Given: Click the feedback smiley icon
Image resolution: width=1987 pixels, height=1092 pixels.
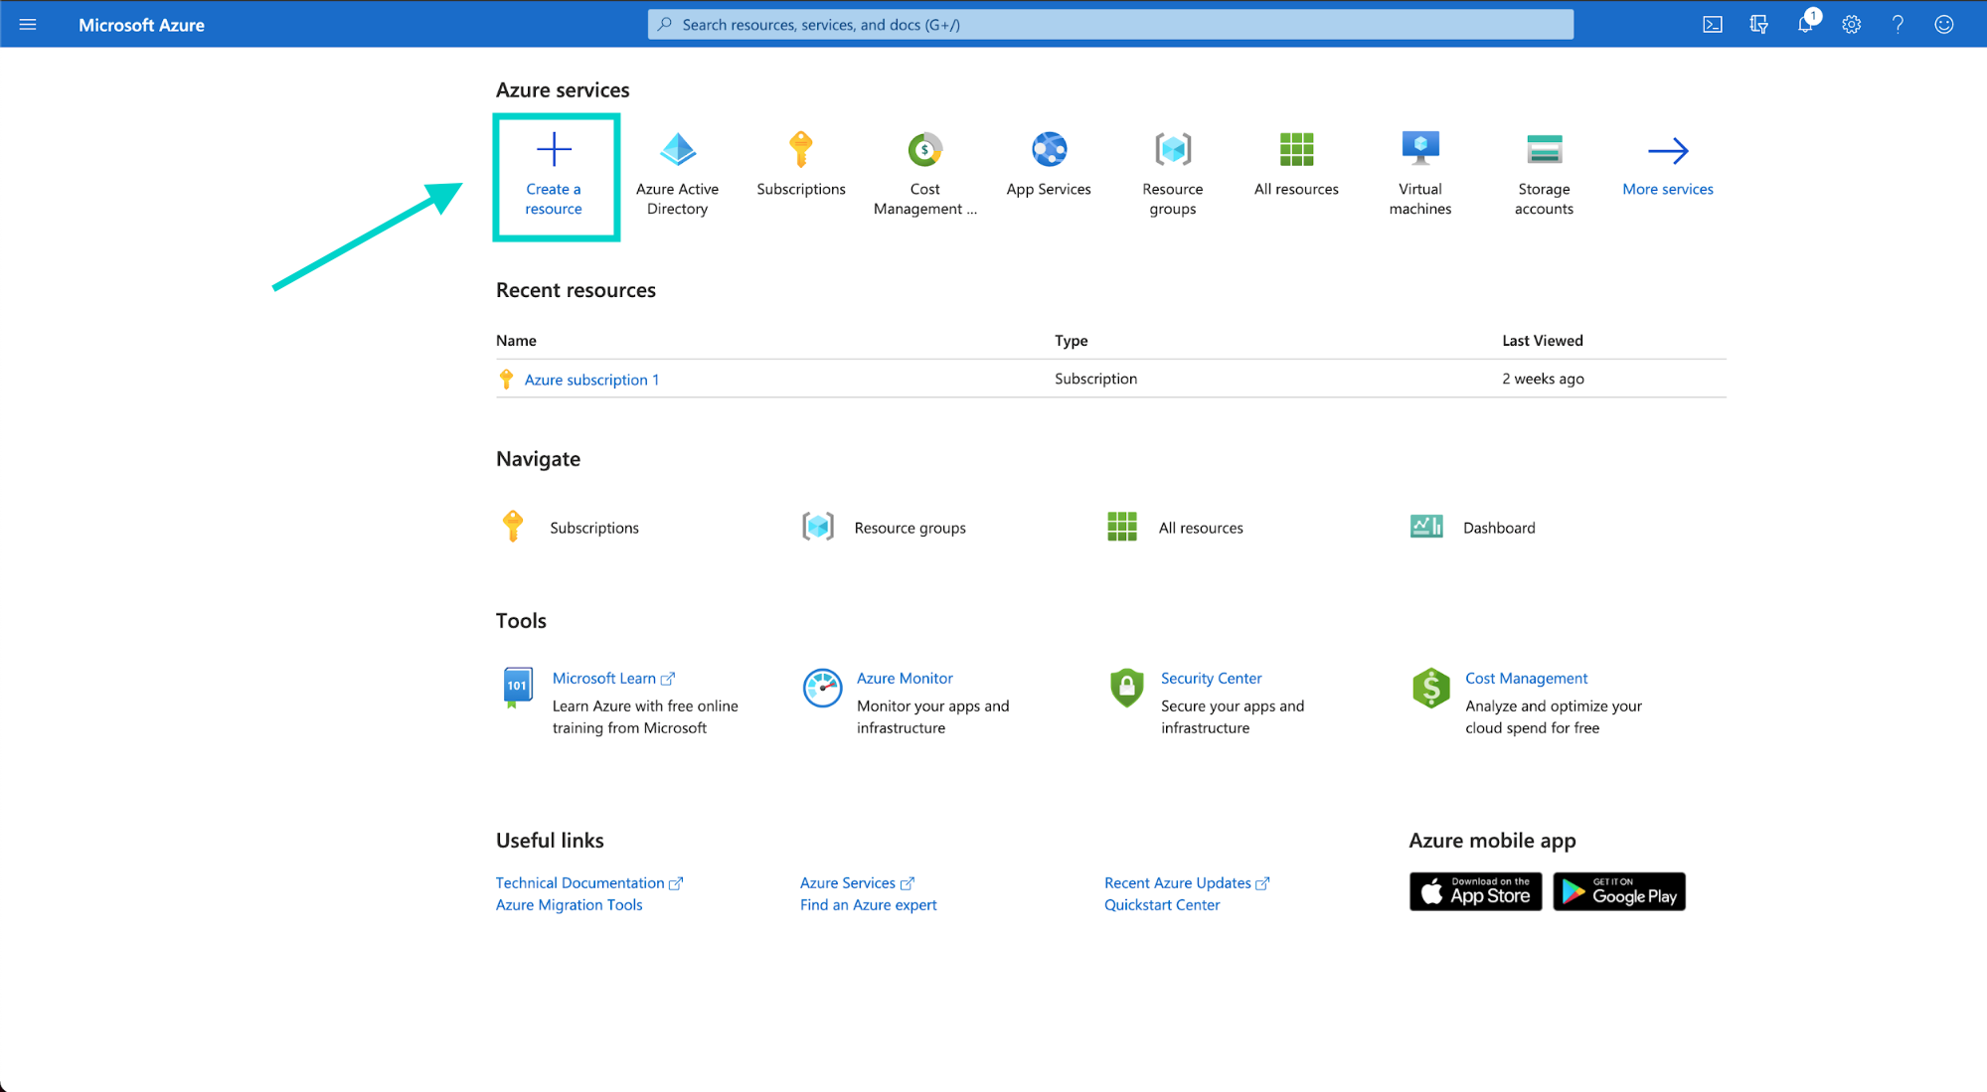Looking at the screenshot, I should click(1944, 24).
